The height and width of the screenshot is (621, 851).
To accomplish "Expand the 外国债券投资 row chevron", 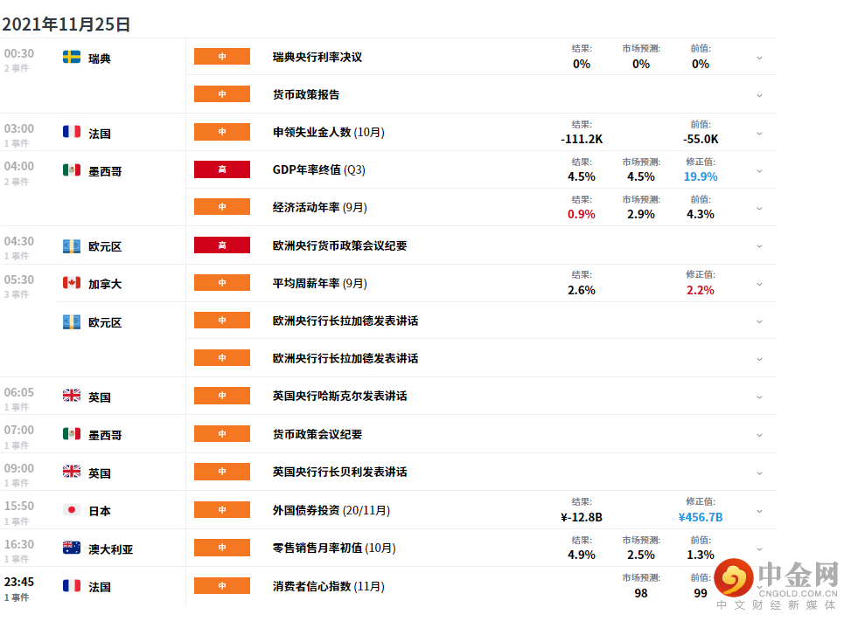I will (x=759, y=510).
